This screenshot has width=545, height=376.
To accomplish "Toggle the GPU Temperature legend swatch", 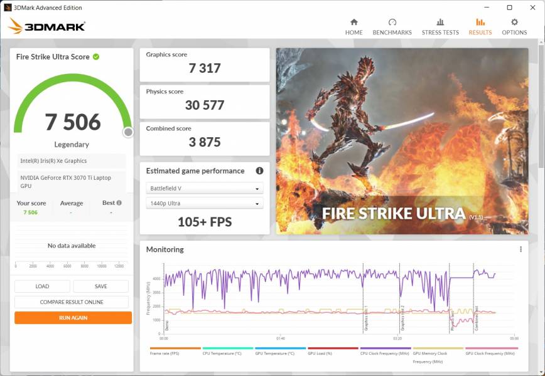I will pyautogui.click(x=281, y=348).
